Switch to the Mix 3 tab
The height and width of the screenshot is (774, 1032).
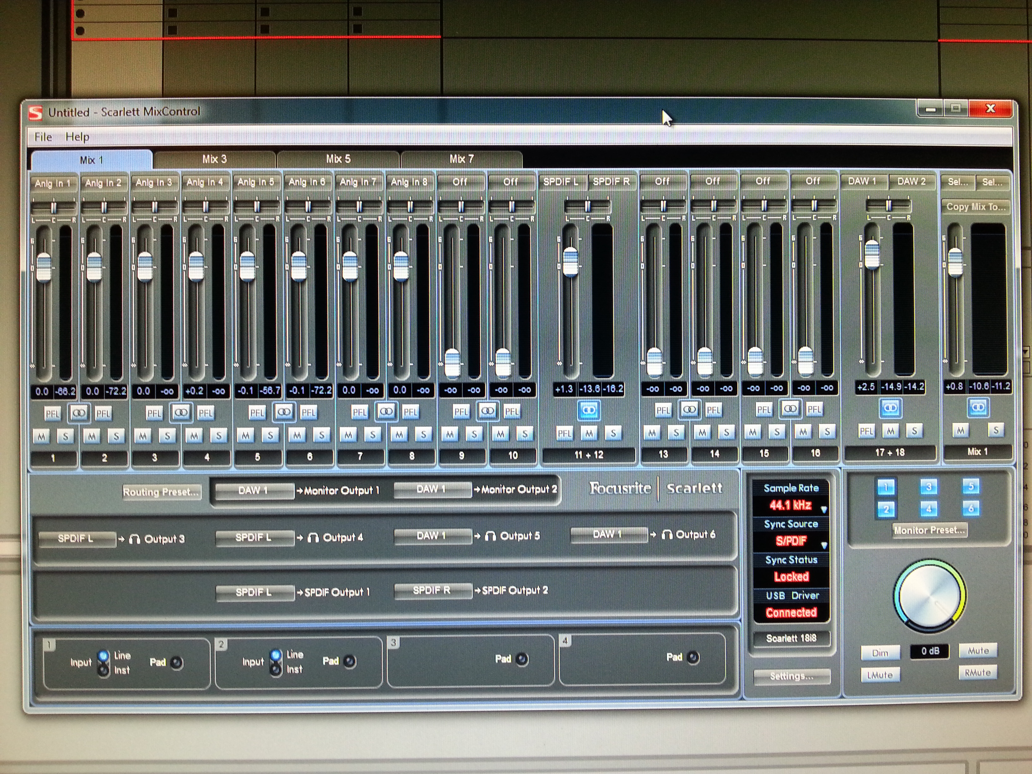215,159
